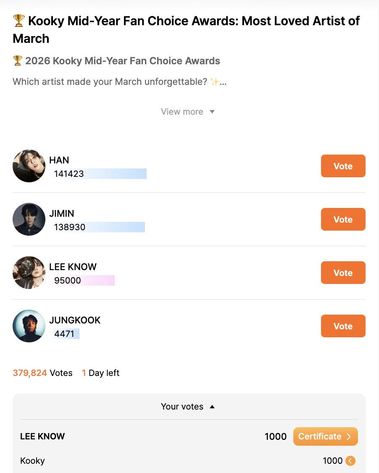Vote for JIMIN
The image size is (379, 473).
[343, 219]
